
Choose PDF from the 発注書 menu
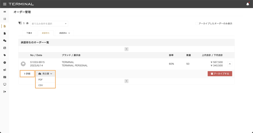click(x=45, y=80)
